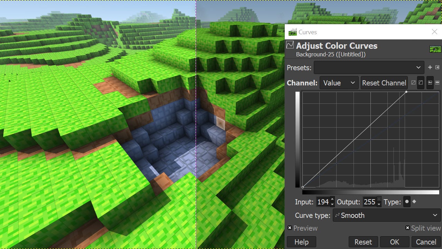Open the Presets dropdown
Viewport: 442px width, 249px height.
[369, 67]
